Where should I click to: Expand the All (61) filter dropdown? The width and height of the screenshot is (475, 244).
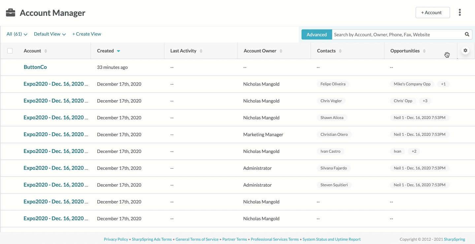point(17,34)
